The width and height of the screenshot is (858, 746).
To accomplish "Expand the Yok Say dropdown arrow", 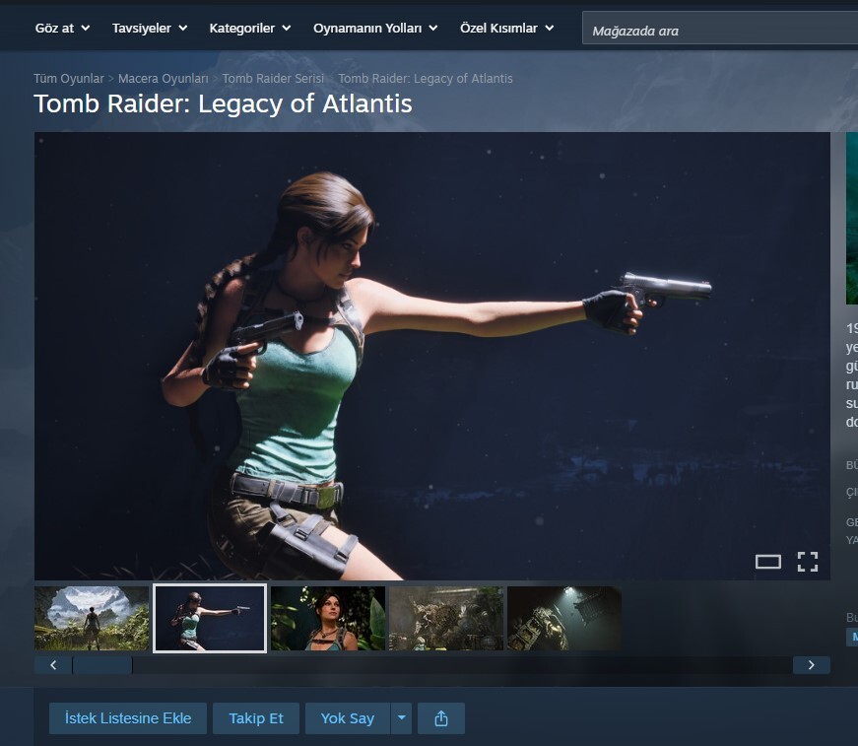I will point(401,718).
